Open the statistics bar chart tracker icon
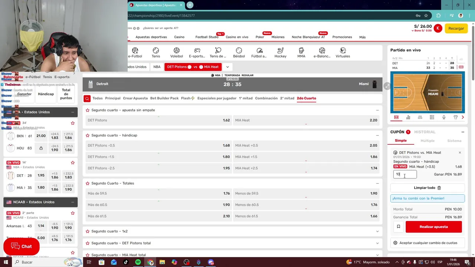The height and width of the screenshot is (267, 475). [408, 117]
